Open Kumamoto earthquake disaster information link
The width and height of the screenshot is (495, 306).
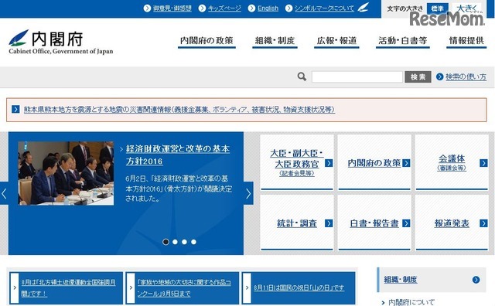[x=179, y=110]
